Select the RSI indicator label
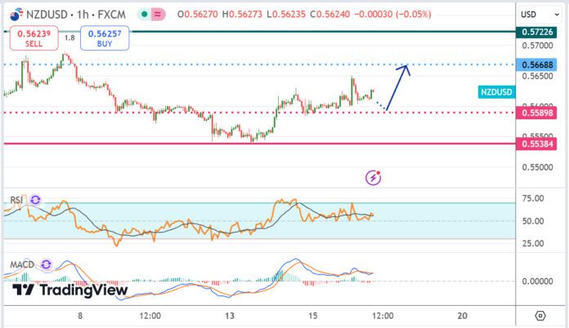Viewport: 569px width, 328px height. 16,198
